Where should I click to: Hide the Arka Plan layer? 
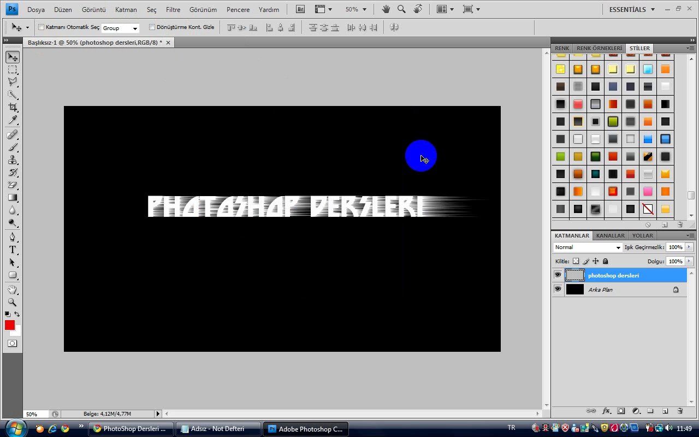[x=558, y=290]
